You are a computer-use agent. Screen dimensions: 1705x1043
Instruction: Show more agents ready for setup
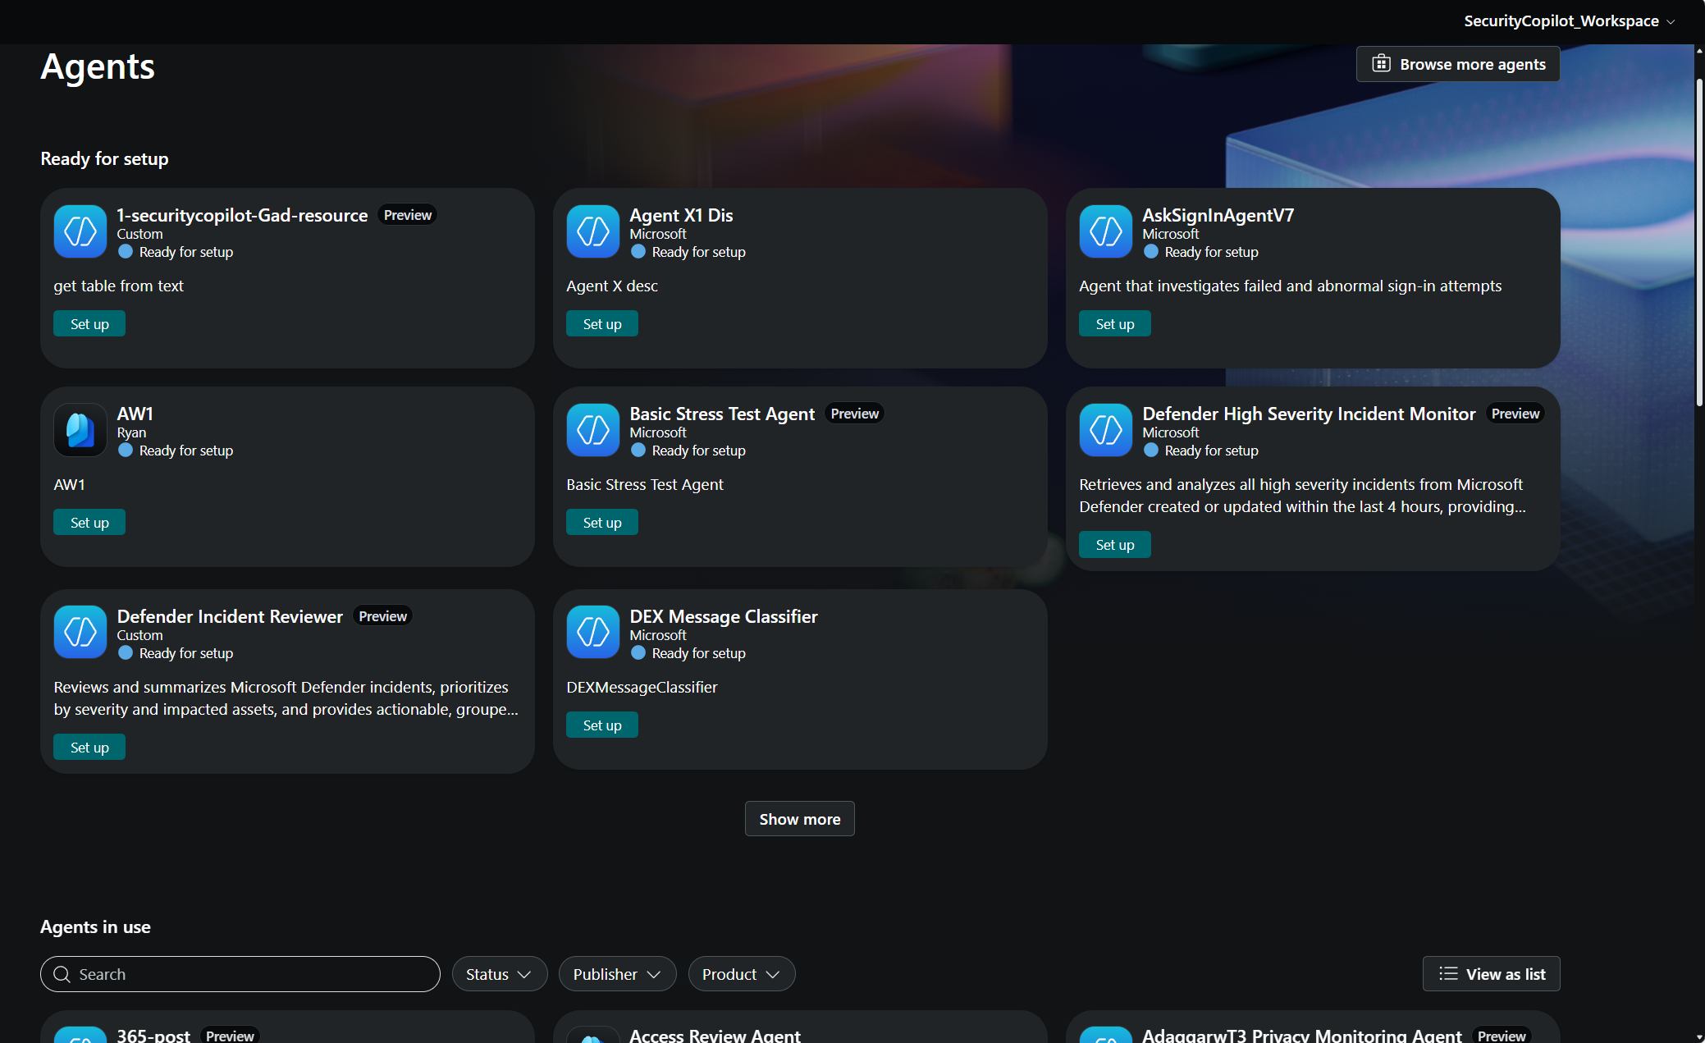pyautogui.click(x=800, y=819)
